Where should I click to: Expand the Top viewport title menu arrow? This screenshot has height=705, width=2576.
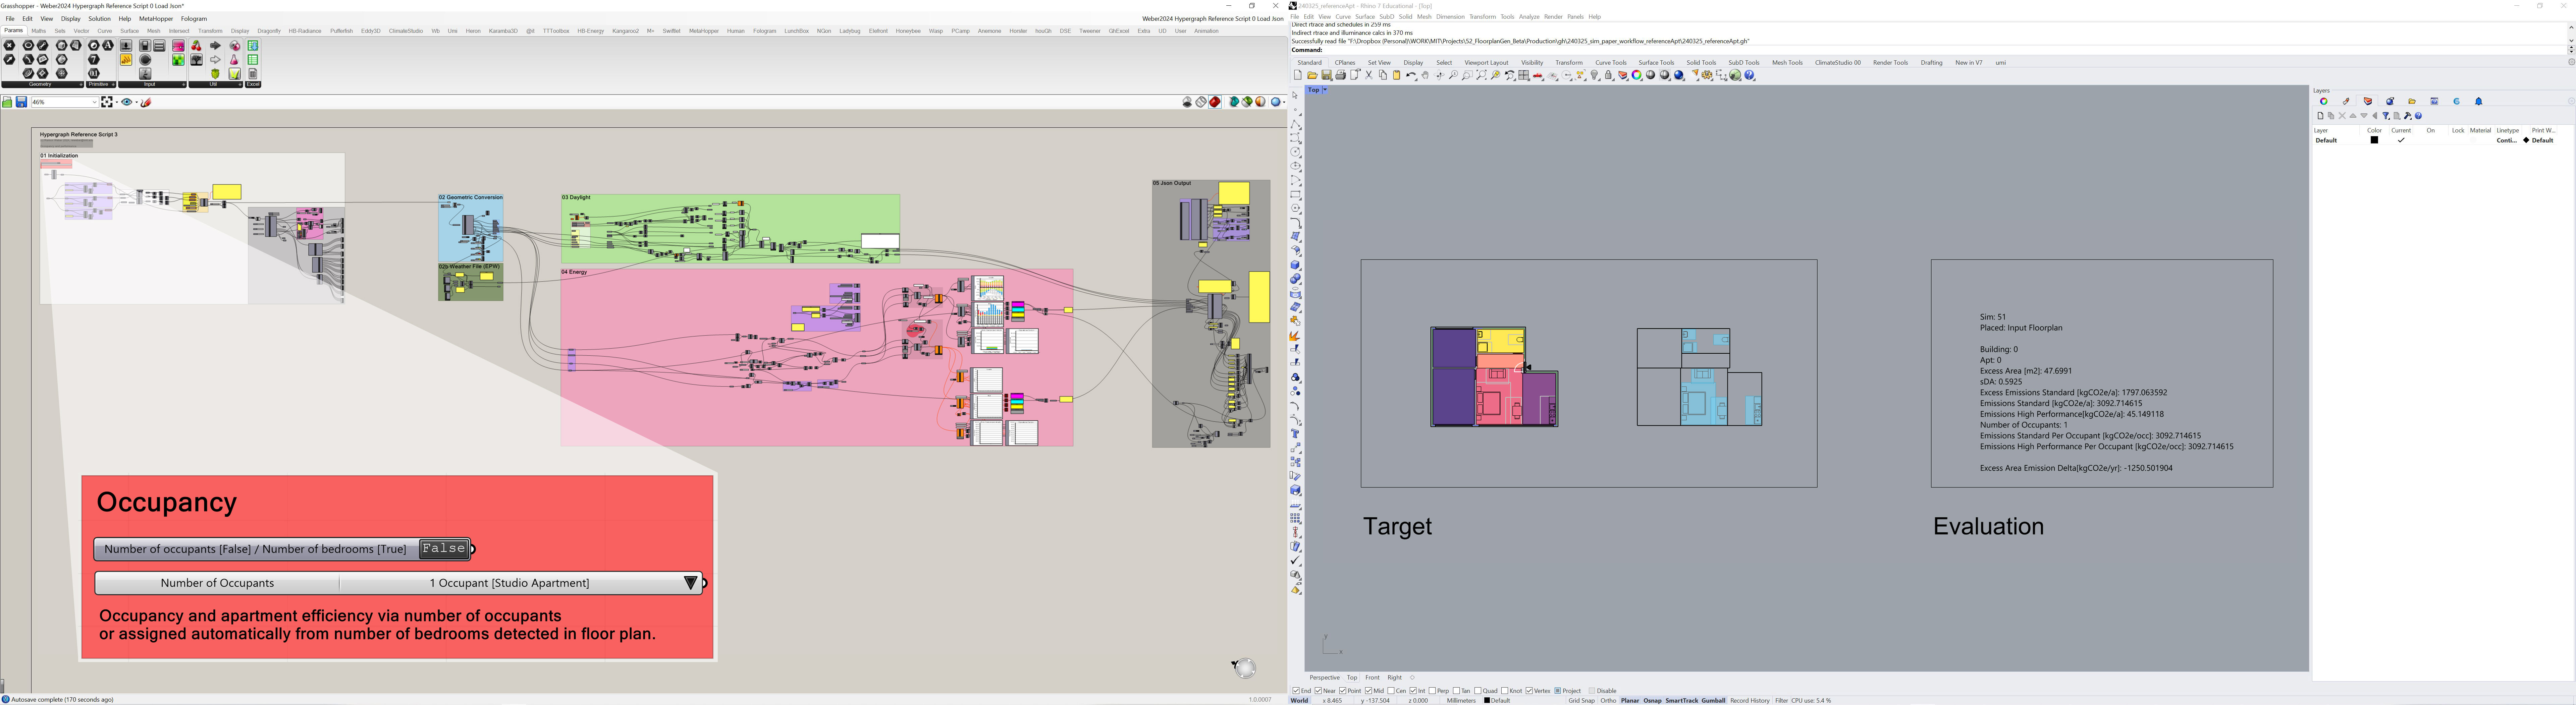(x=1325, y=90)
